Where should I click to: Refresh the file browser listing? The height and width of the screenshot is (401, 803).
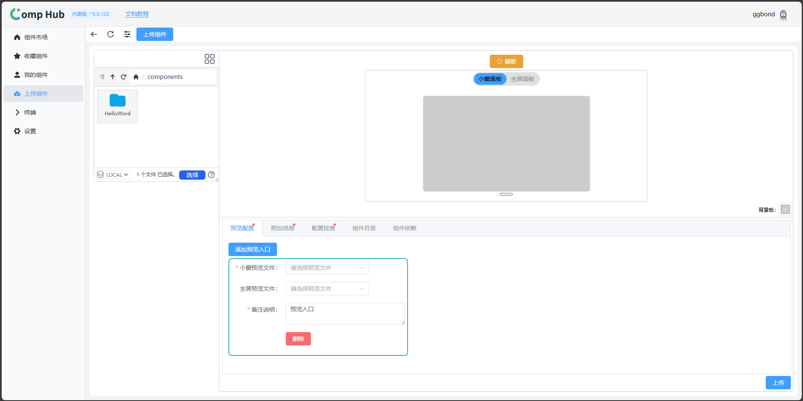point(123,77)
